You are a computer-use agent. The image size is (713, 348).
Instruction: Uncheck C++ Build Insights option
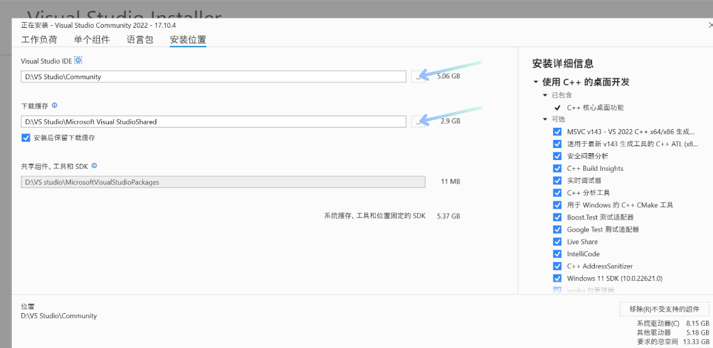pos(557,168)
